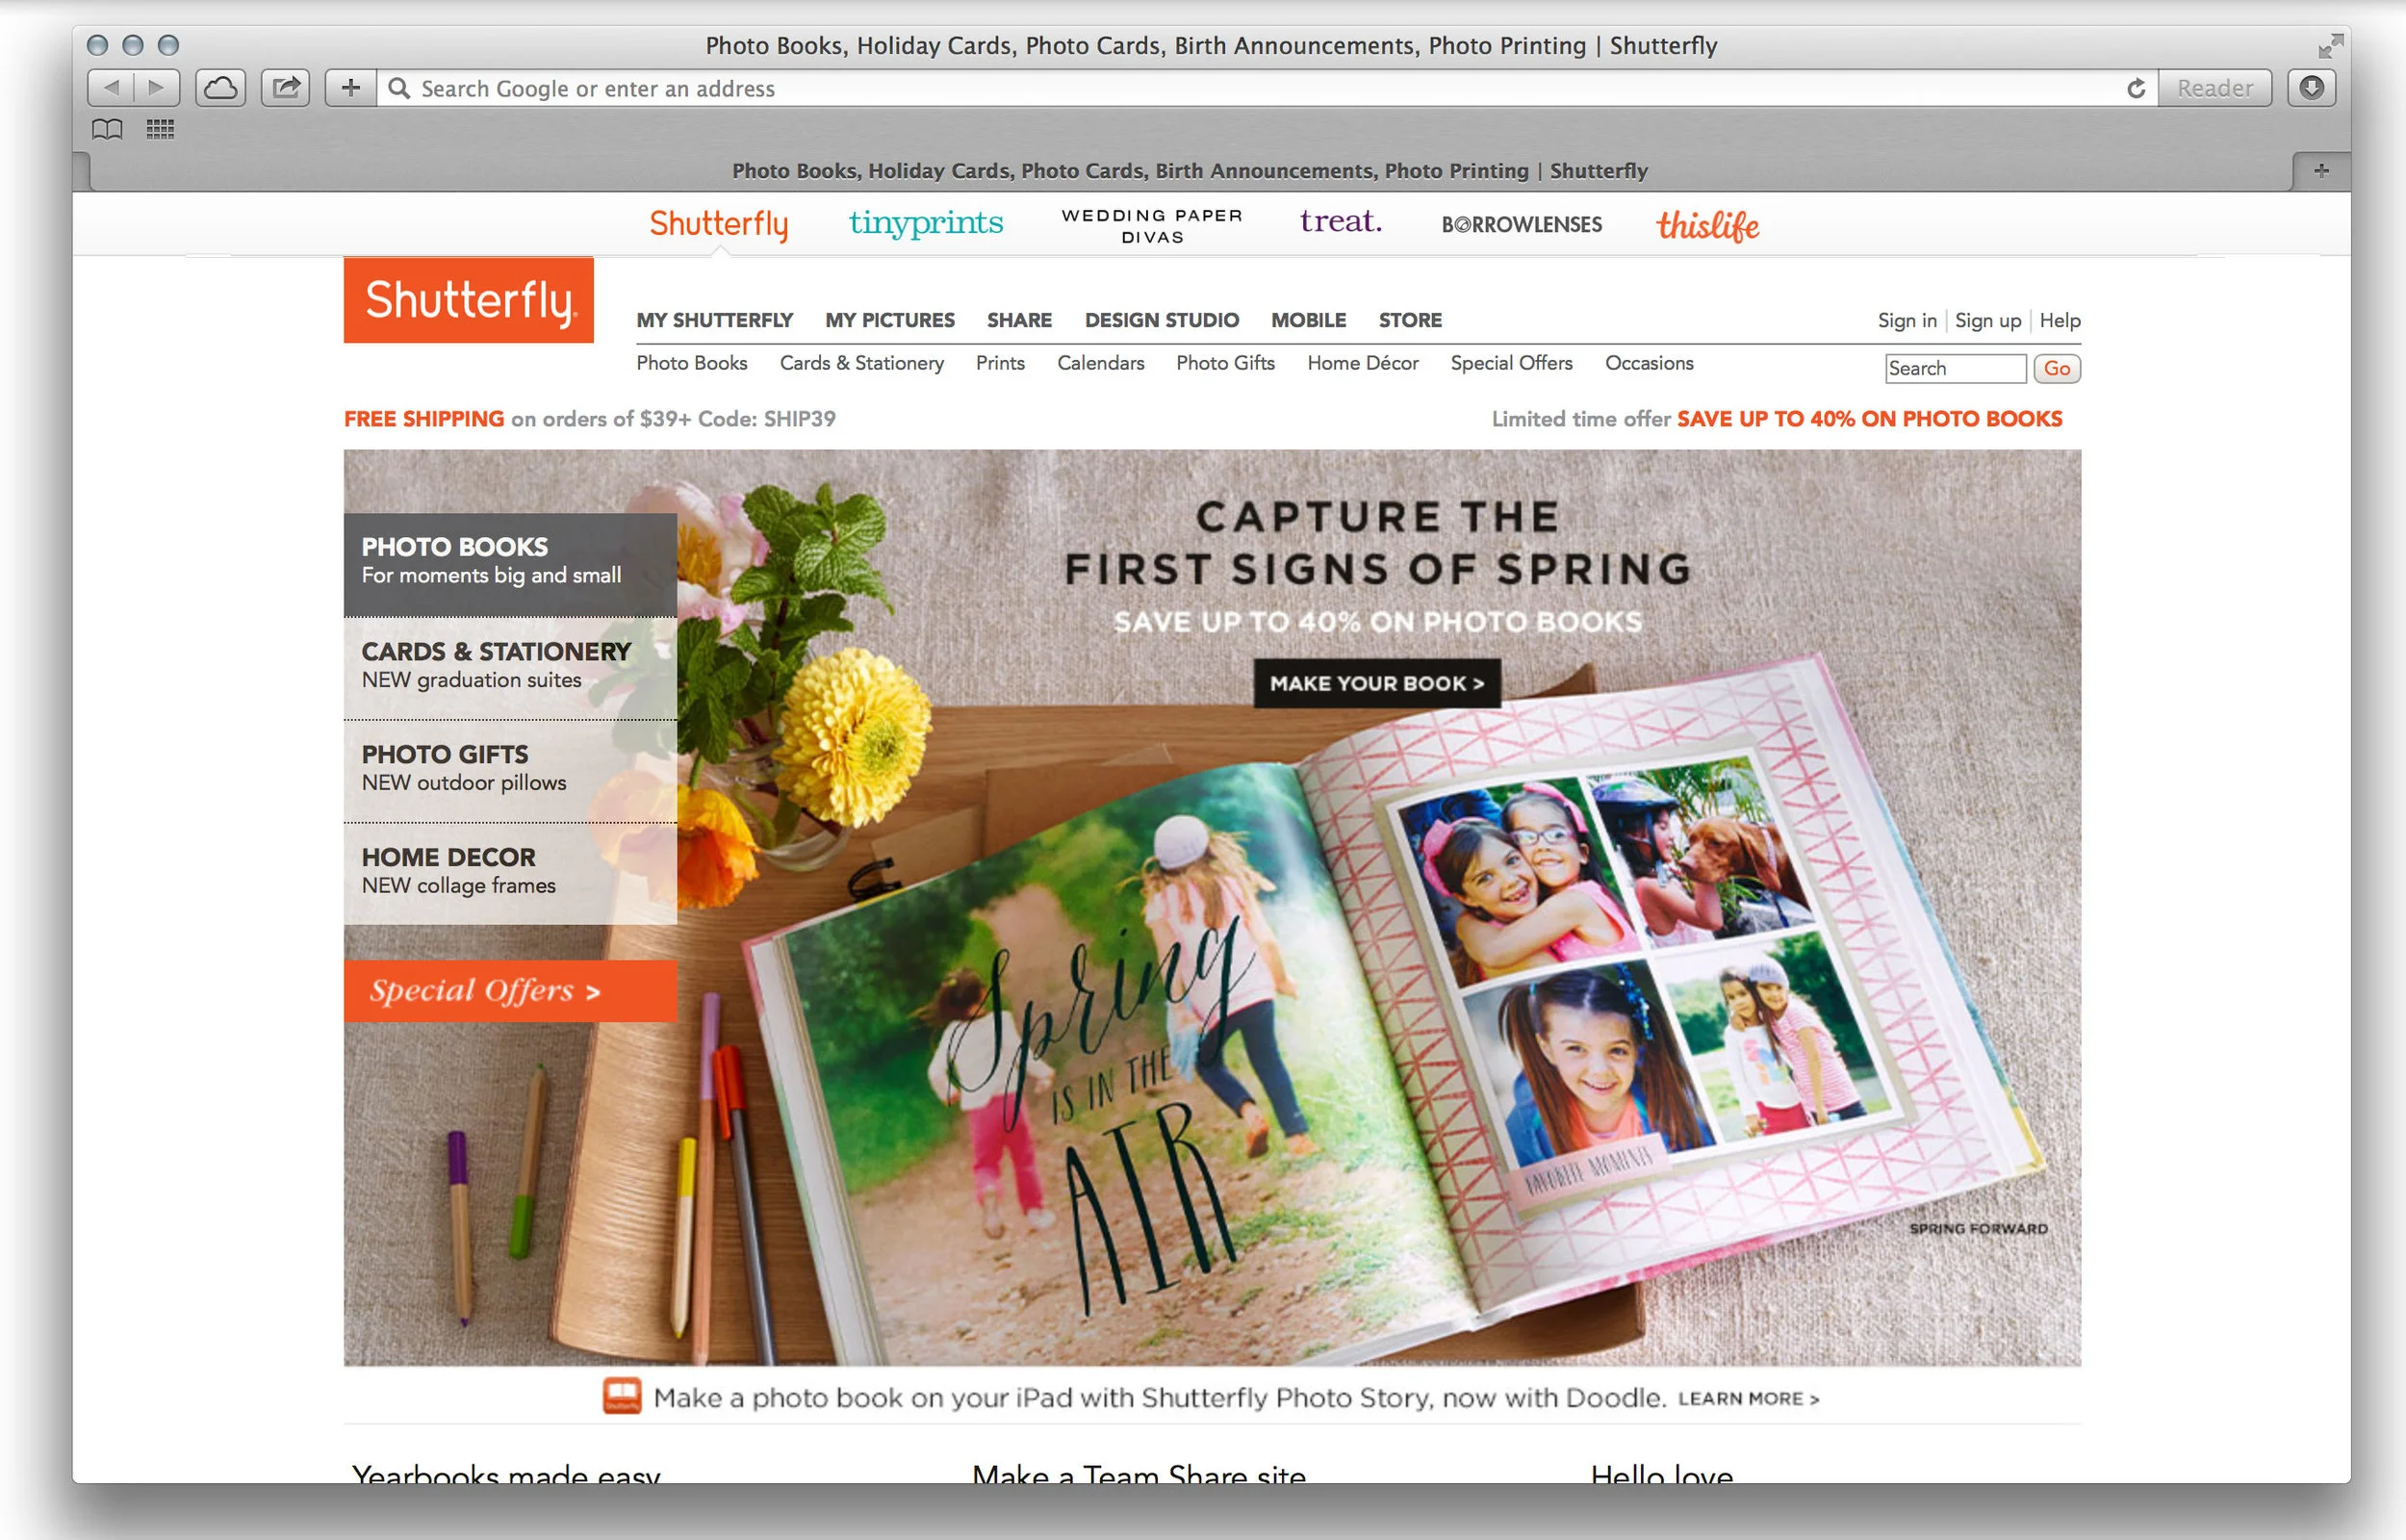Open Special Offers in the sub navigation

pyautogui.click(x=1511, y=363)
